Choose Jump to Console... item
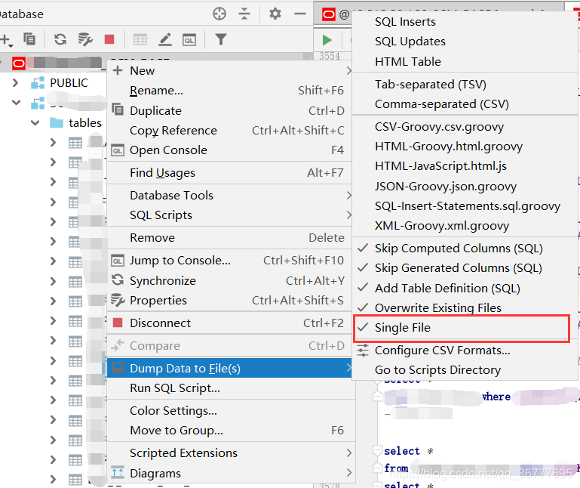Screen dimensions: 580x488 231,261
